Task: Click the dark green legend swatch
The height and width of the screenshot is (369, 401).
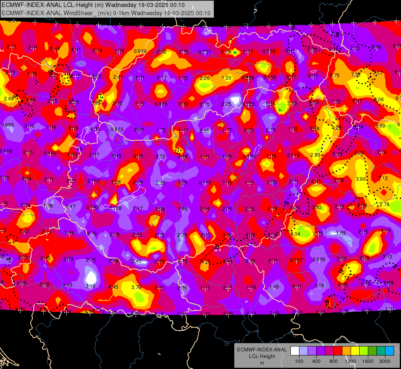Action: (372, 351)
